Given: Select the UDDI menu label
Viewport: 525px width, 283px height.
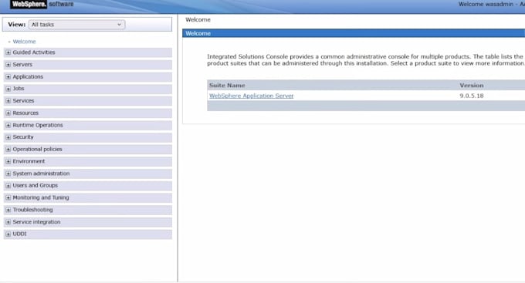Looking at the screenshot, I should [x=19, y=234].
